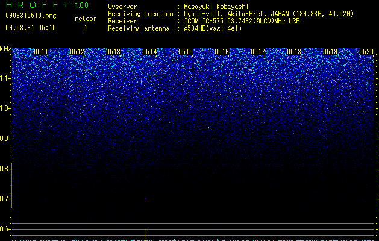379x241 pixels.
Task: Click the 0514 time marker label
Action: tap(149, 52)
